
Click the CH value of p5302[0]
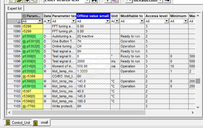point(93,47)
